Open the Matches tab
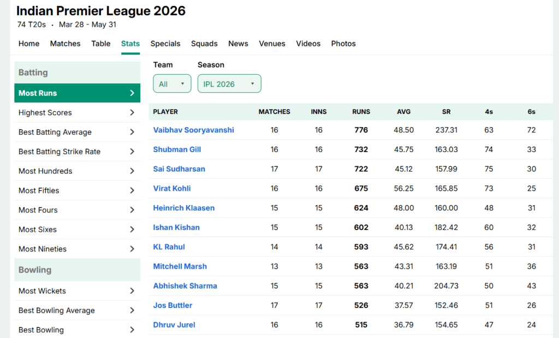Image resolution: width=559 pixels, height=338 pixels. pyautogui.click(x=66, y=44)
